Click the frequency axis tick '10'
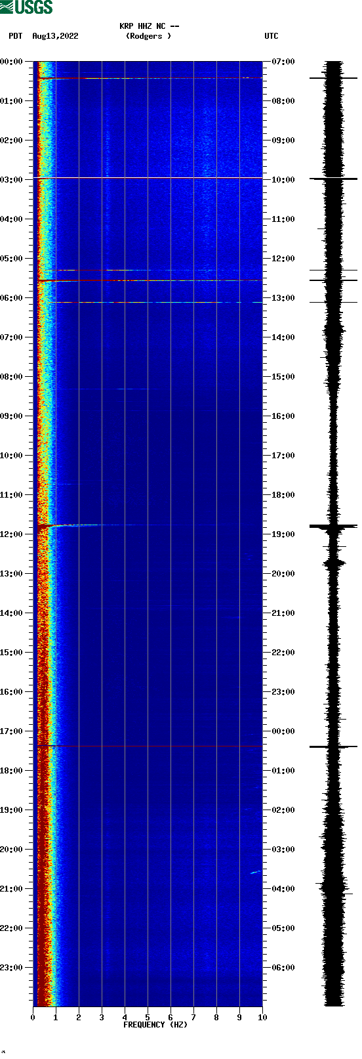The height and width of the screenshot is (1059, 362). click(x=262, y=1018)
